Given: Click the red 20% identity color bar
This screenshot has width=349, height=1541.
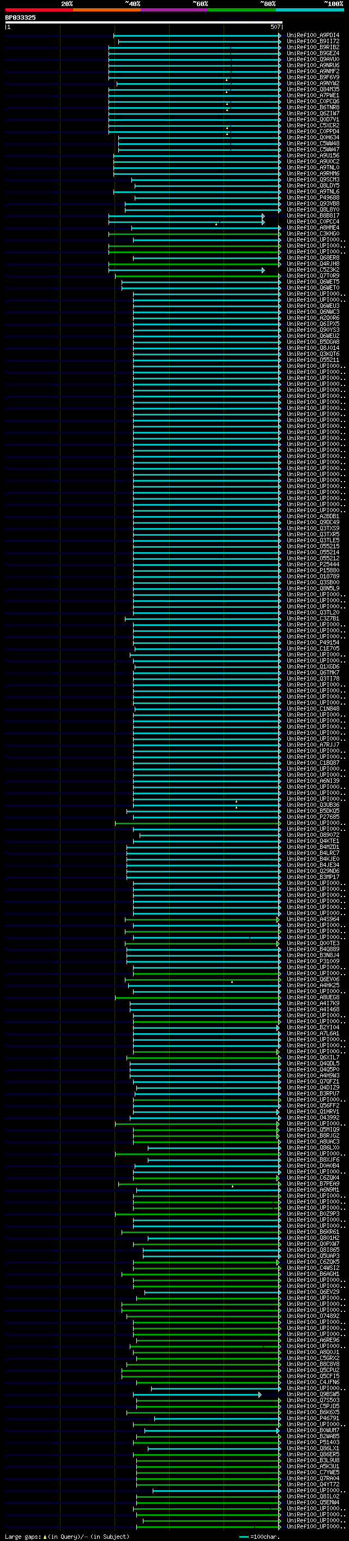Looking at the screenshot, I should [x=39, y=10].
